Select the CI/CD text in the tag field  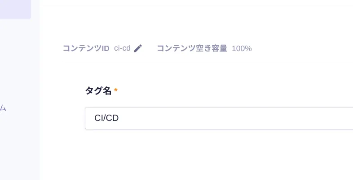point(106,118)
